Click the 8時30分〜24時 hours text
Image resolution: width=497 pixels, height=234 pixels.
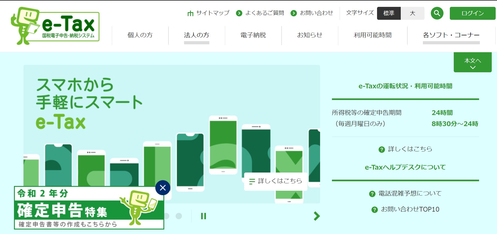tap(455, 124)
